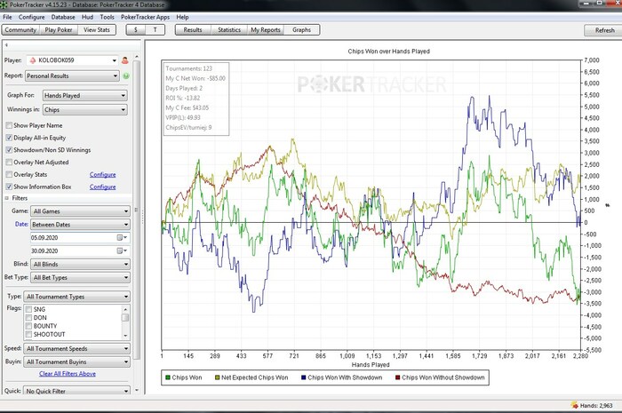Uncheck Display All-in Equity
This screenshot has width=622, height=413.
(9, 139)
